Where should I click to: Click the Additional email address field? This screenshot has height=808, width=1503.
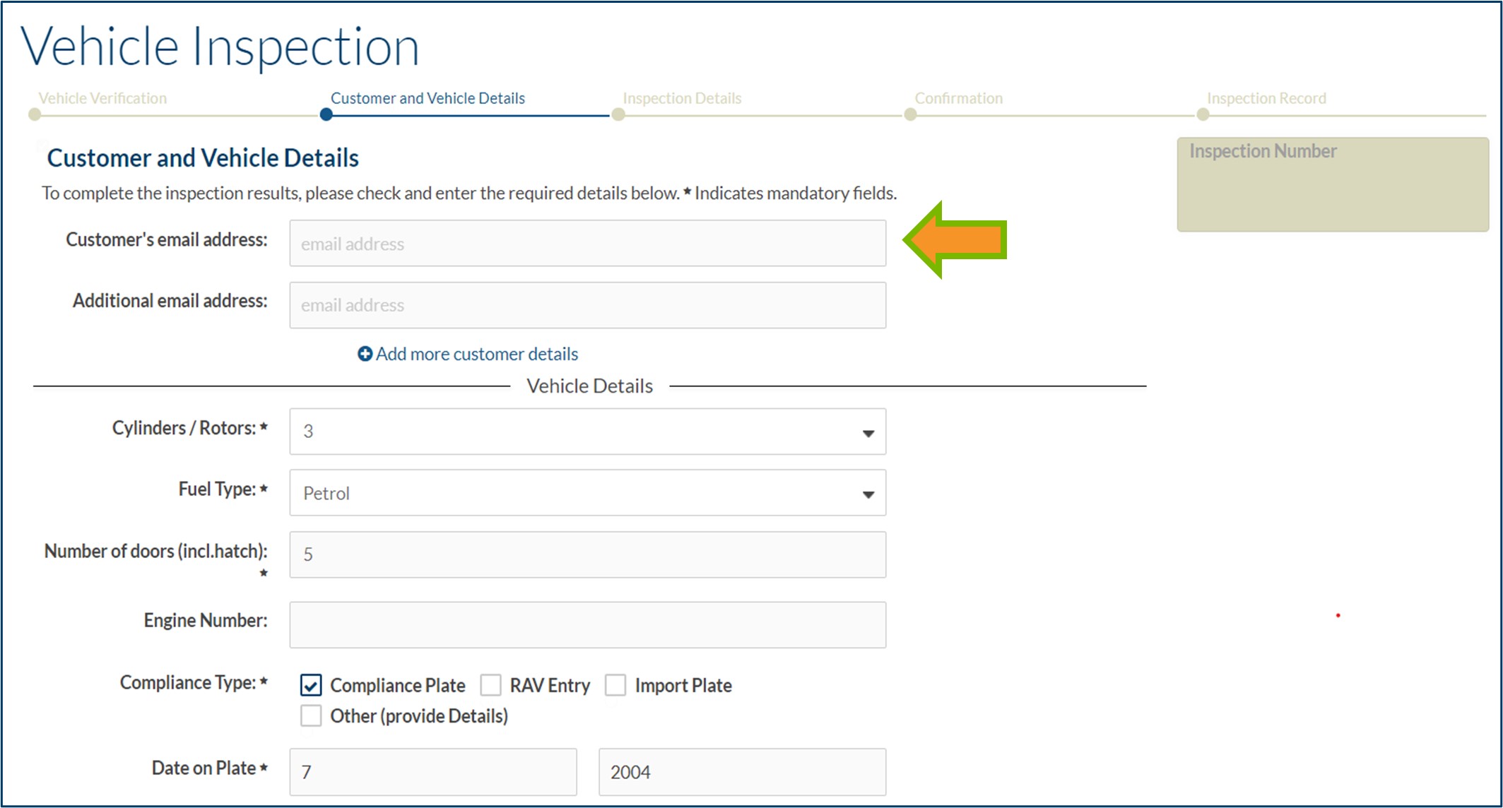587,305
